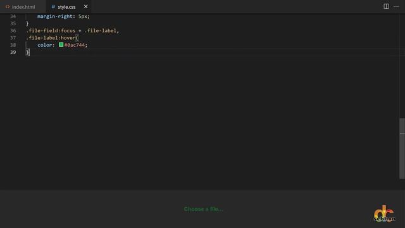405x228 pixels.
Task: Click the closing brace on line 39
Action: (x=27, y=52)
